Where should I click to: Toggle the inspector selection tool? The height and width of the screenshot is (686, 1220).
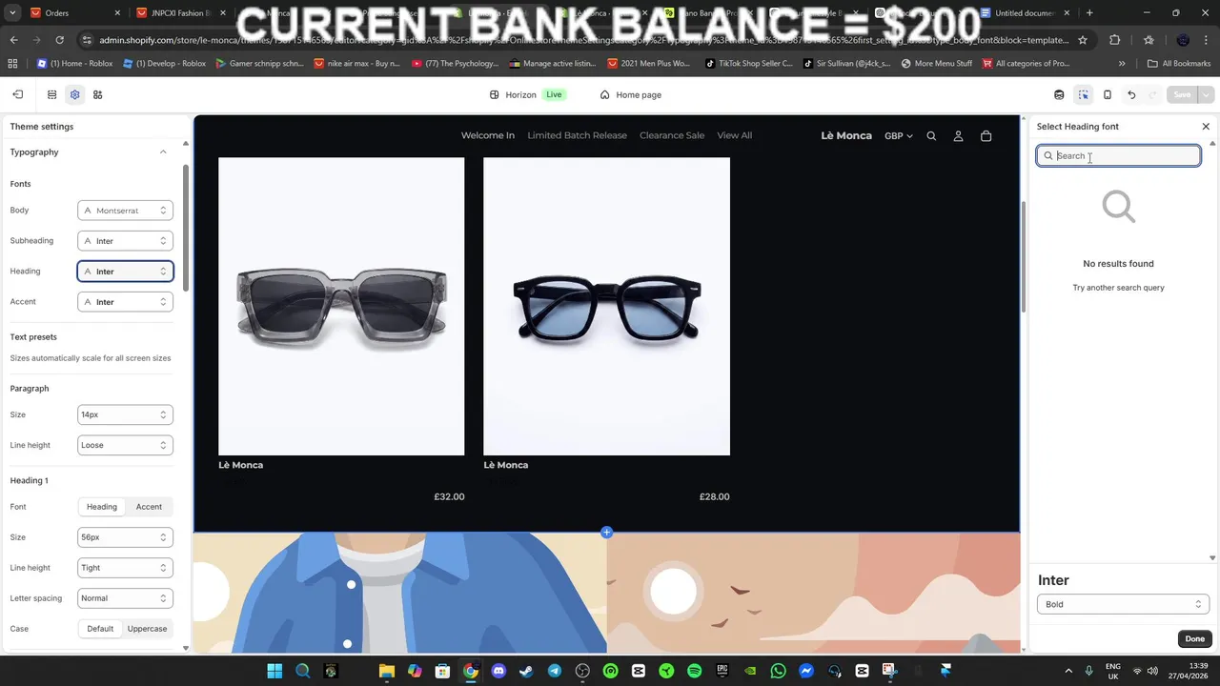tap(1084, 94)
